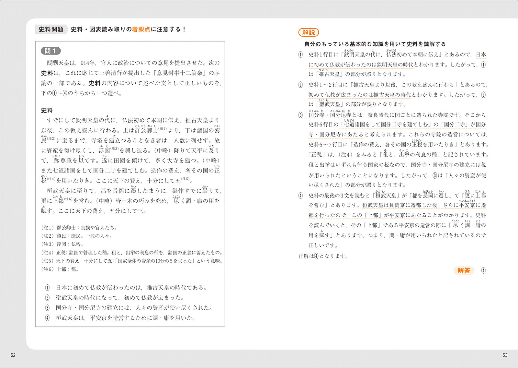Image resolution: width=518 pixels, height=368 pixels.
Task: Click footnote (注2) 黎民:庶民
Action: tap(77, 236)
